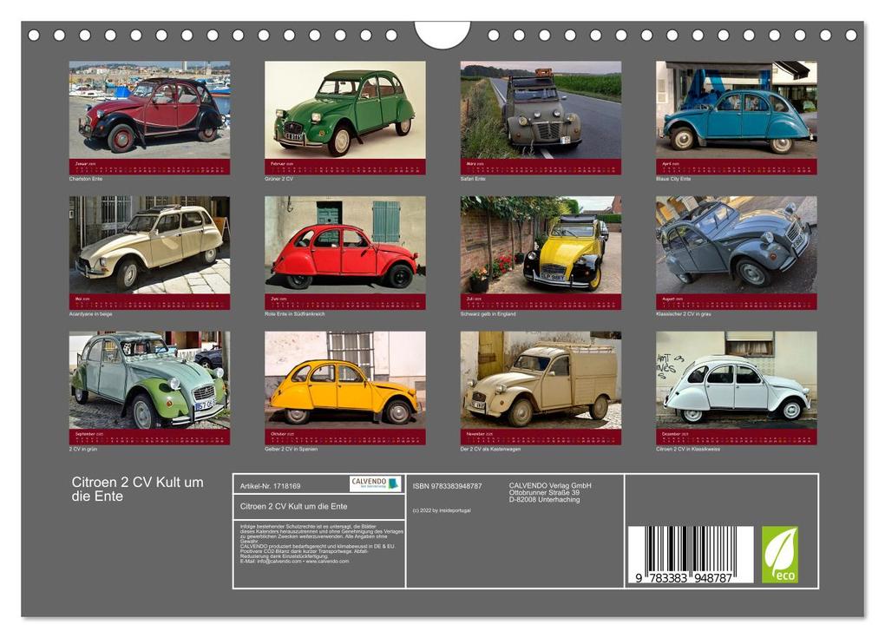Click the "Citroen 2 CV in Klassikweiss" caption
Screen dimensions: 885x638
tap(688, 450)
